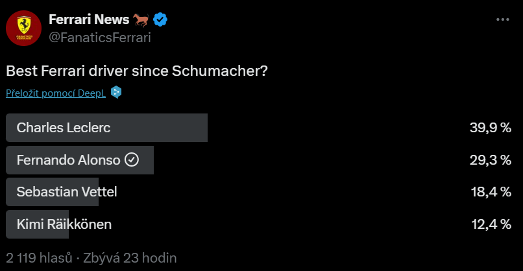Open the Ferrari News profile avatar
This screenshot has width=523, height=271.
pyautogui.click(x=23, y=28)
